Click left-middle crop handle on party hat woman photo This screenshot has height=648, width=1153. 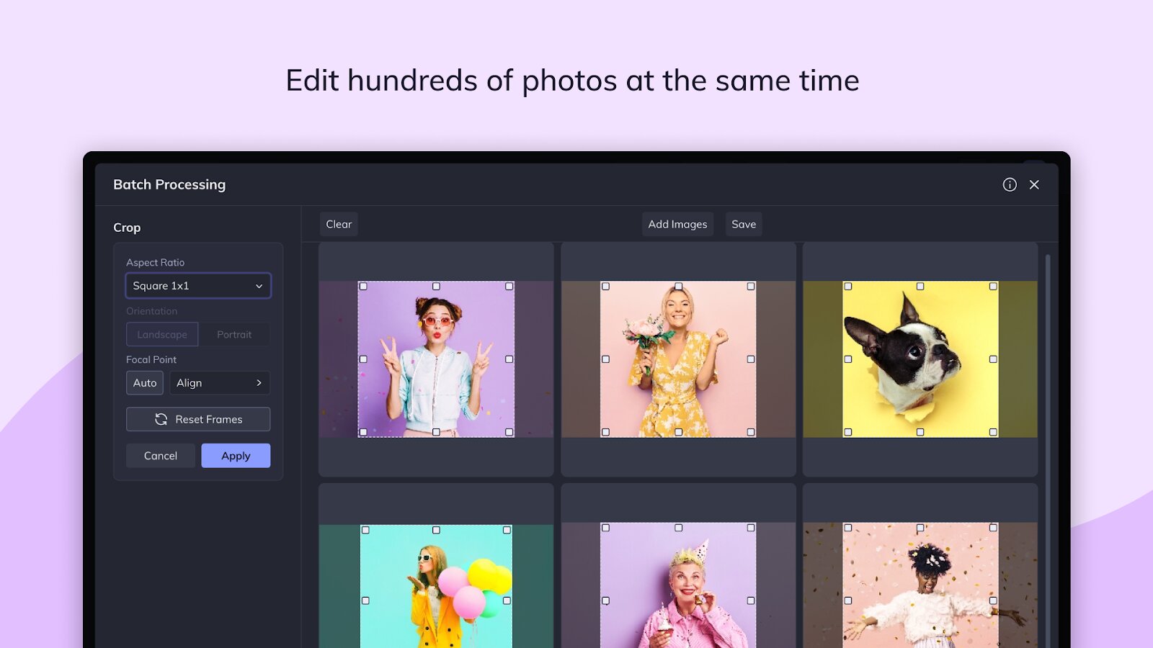(x=605, y=600)
